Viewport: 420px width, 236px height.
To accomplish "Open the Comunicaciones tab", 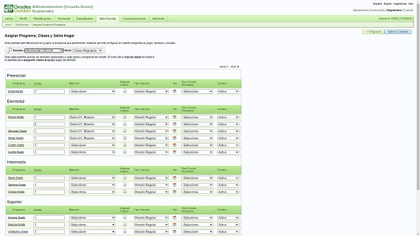I will [134, 19].
